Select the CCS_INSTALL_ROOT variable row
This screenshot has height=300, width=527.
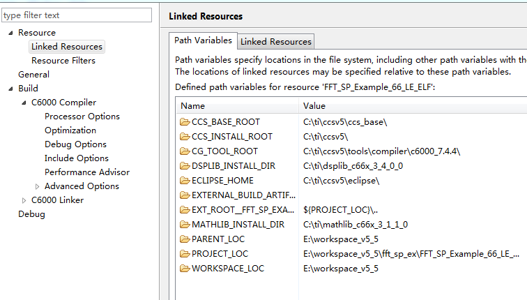231,137
